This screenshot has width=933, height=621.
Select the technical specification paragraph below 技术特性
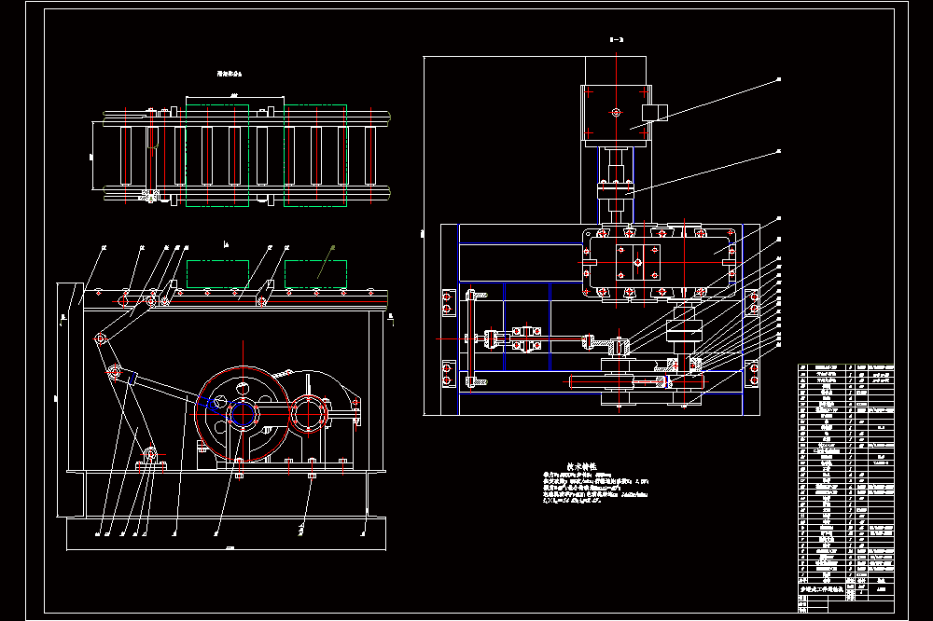click(x=595, y=488)
